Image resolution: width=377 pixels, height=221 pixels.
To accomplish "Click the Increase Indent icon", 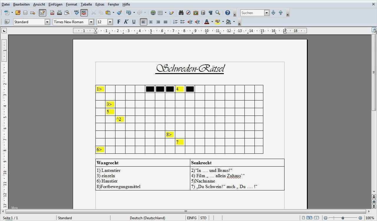I will coord(197,22).
